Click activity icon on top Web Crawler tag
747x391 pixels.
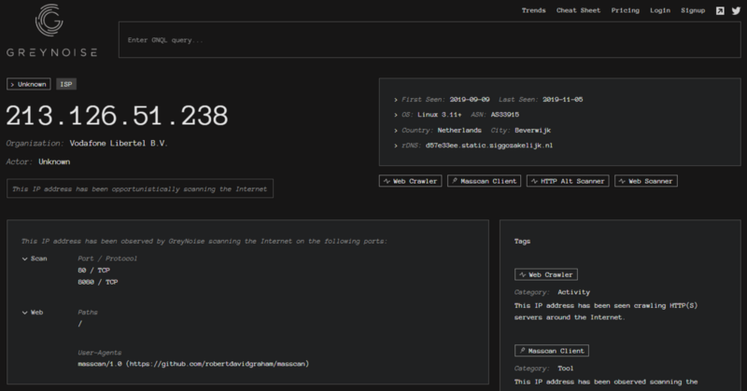tap(387, 181)
